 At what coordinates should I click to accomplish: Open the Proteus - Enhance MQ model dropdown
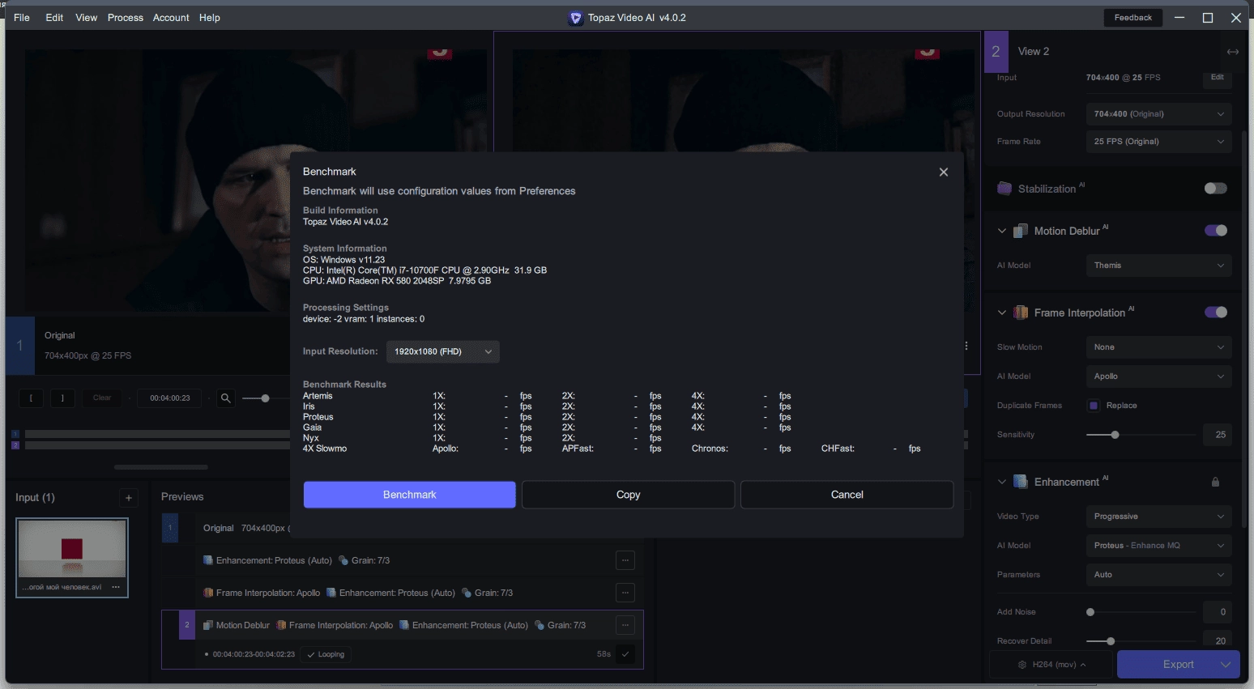coord(1158,546)
